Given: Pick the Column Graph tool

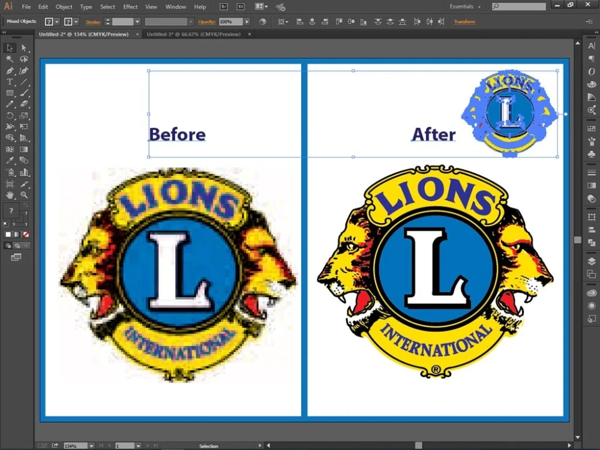Looking at the screenshot, I should [x=24, y=172].
